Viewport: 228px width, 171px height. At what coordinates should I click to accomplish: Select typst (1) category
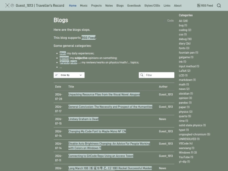coord(184,130)
